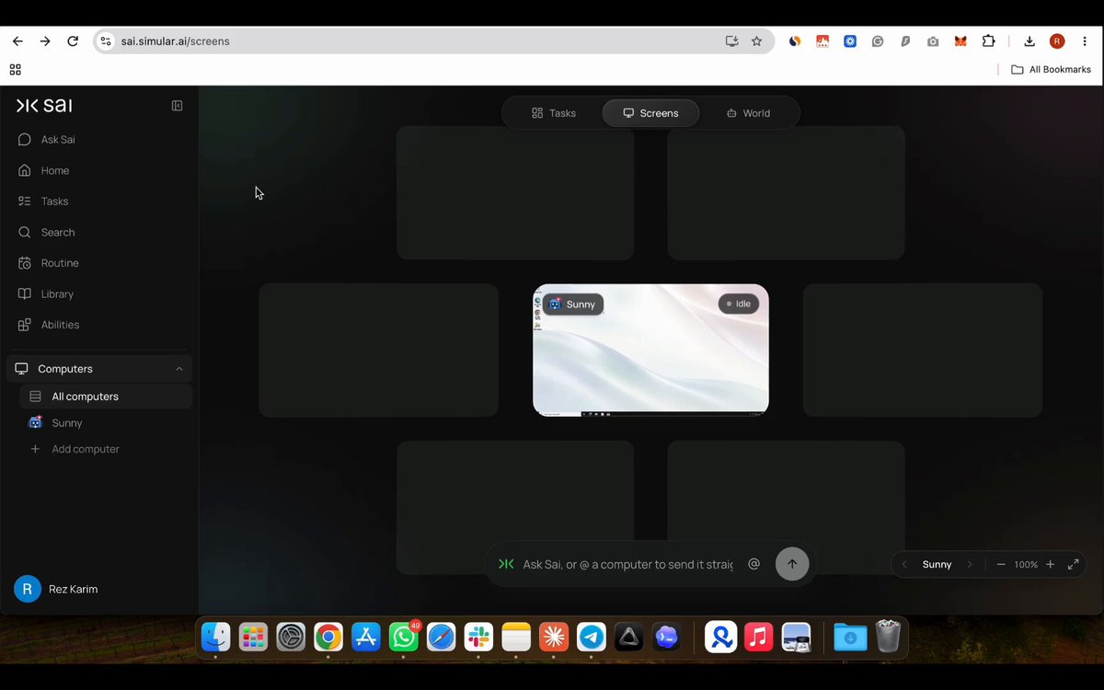Collapse the Computers section chevron
Viewport: 1104px width, 690px height.
pos(179,369)
